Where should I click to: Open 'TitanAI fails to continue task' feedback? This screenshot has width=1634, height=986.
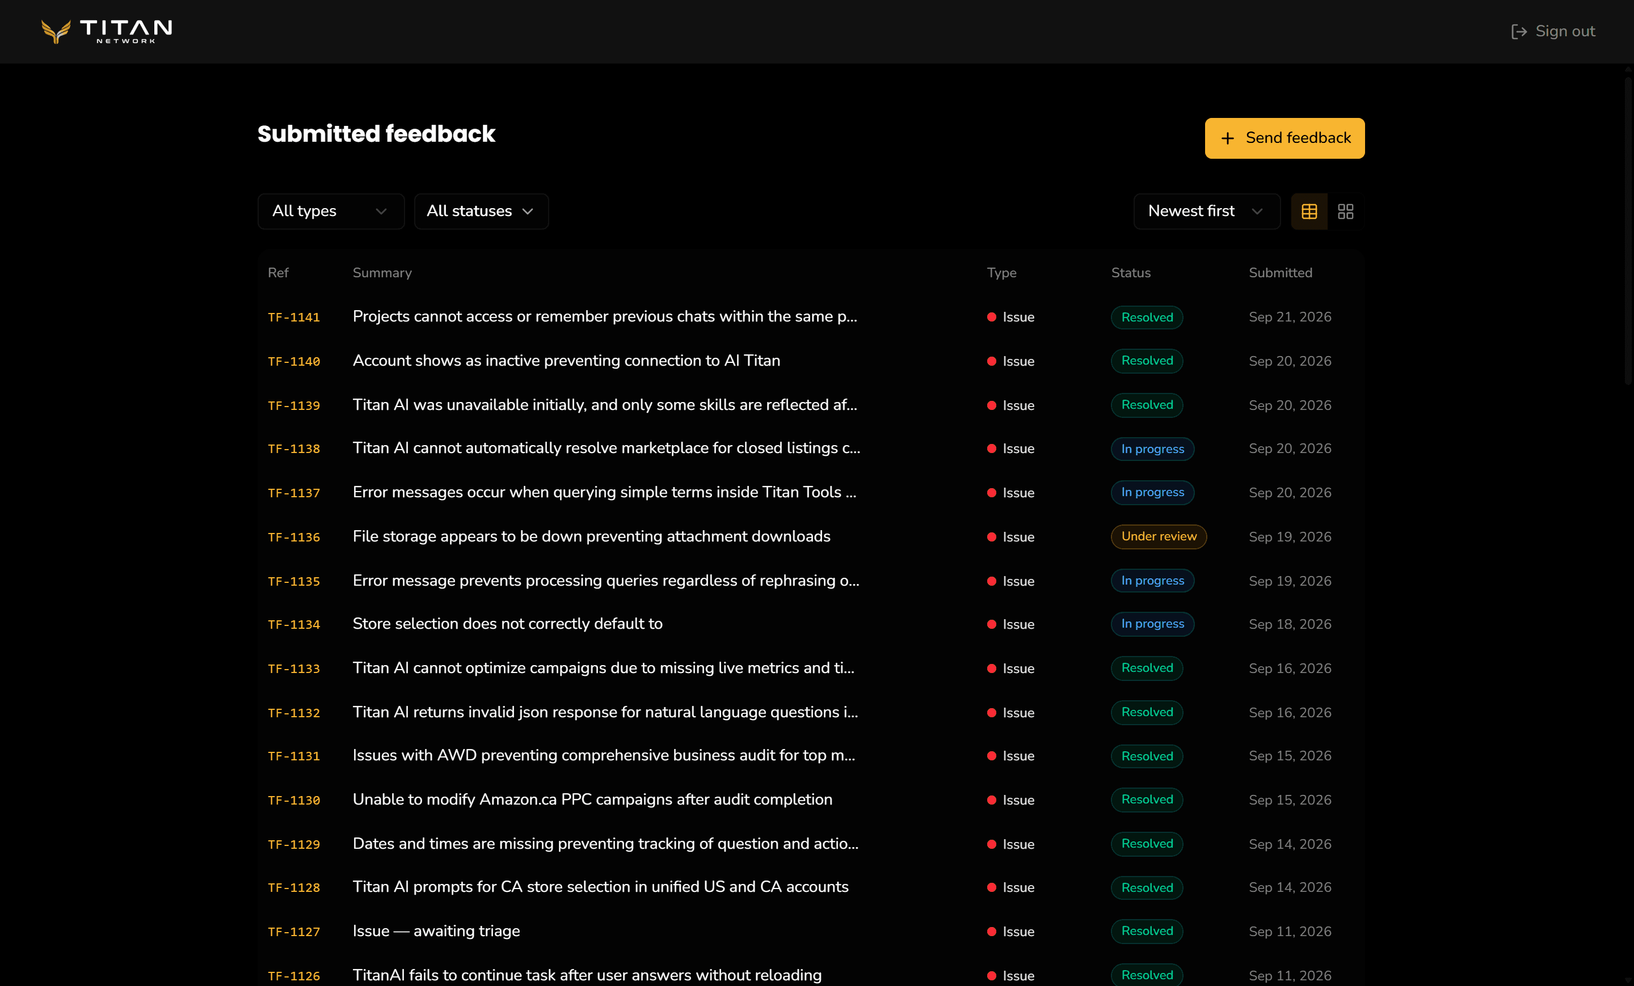point(587,975)
